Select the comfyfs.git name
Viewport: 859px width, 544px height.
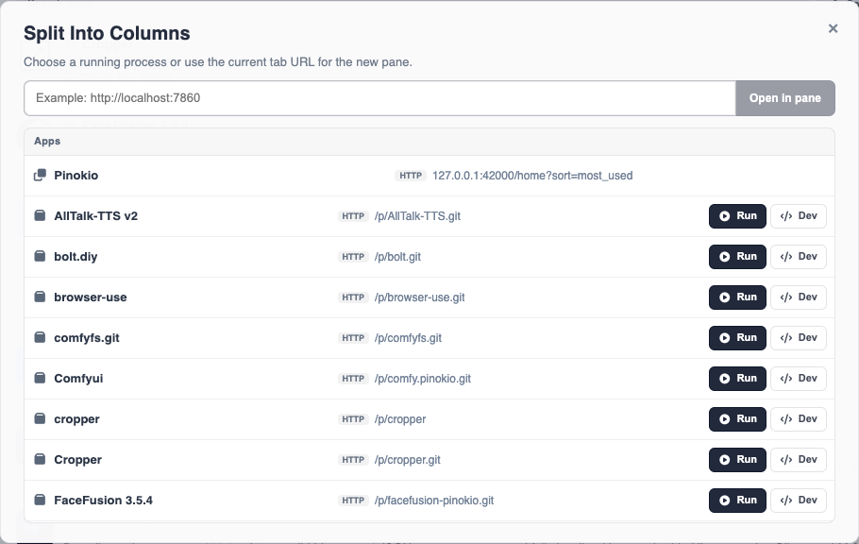pos(87,338)
